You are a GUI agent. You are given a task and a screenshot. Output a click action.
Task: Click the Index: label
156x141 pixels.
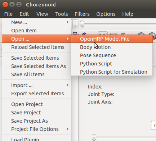pos(95,87)
